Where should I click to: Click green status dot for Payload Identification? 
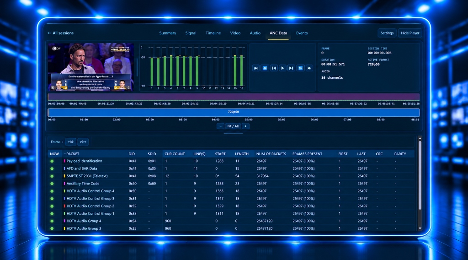coord(52,161)
